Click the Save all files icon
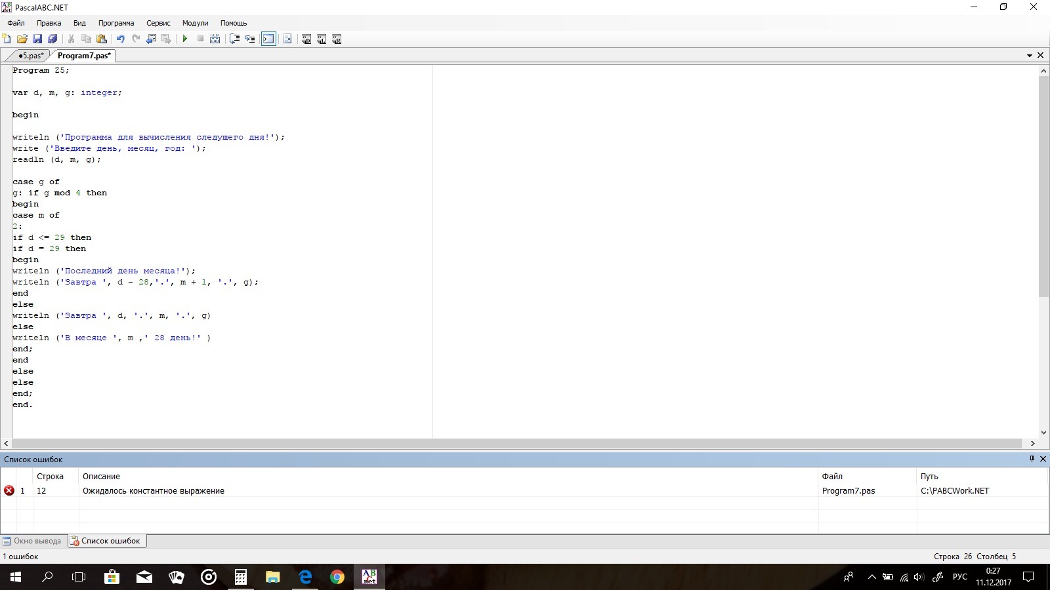Viewport: 1050px width, 590px height. [52, 39]
